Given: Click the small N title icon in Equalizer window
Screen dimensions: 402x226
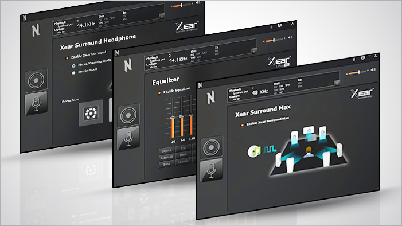Looking at the screenshot, I should pyautogui.click(x=117, y=53).
